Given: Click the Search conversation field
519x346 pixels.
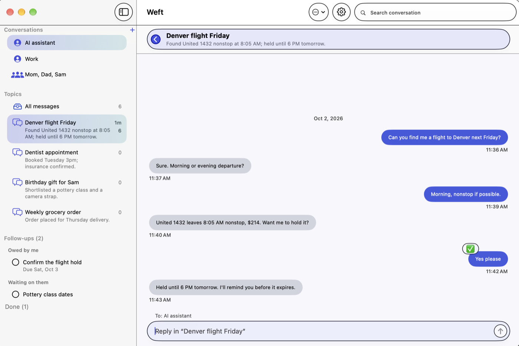Looking at the screenshot, I should [x=435, y=12].
